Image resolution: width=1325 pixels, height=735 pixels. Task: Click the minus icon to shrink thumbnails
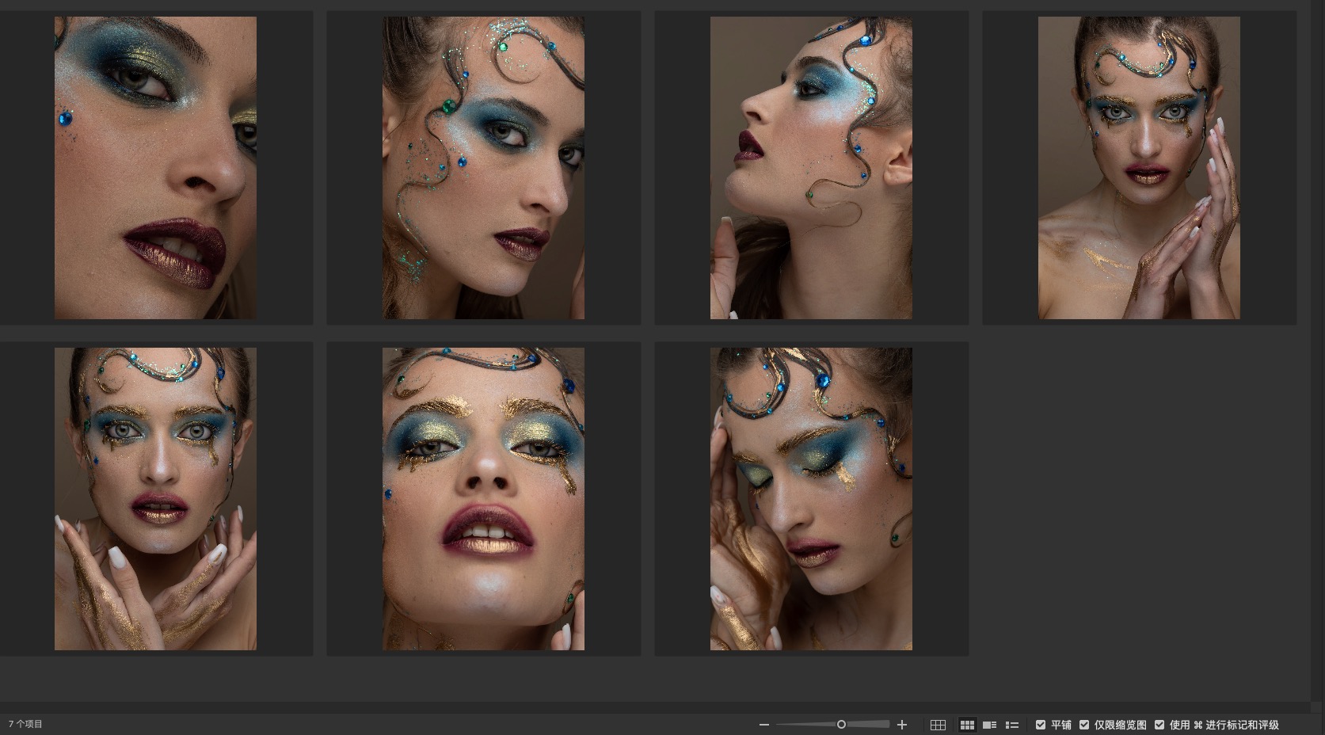763,725
